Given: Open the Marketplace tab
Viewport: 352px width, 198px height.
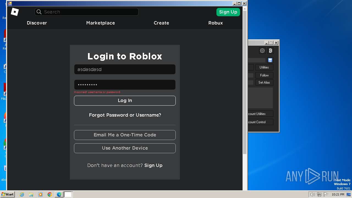Looking at the screenshot, I should pos(101,23).
